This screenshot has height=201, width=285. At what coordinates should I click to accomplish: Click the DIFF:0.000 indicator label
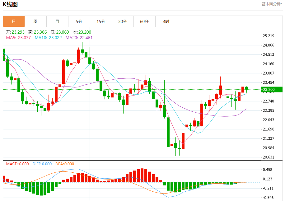(x=42, y=164)
